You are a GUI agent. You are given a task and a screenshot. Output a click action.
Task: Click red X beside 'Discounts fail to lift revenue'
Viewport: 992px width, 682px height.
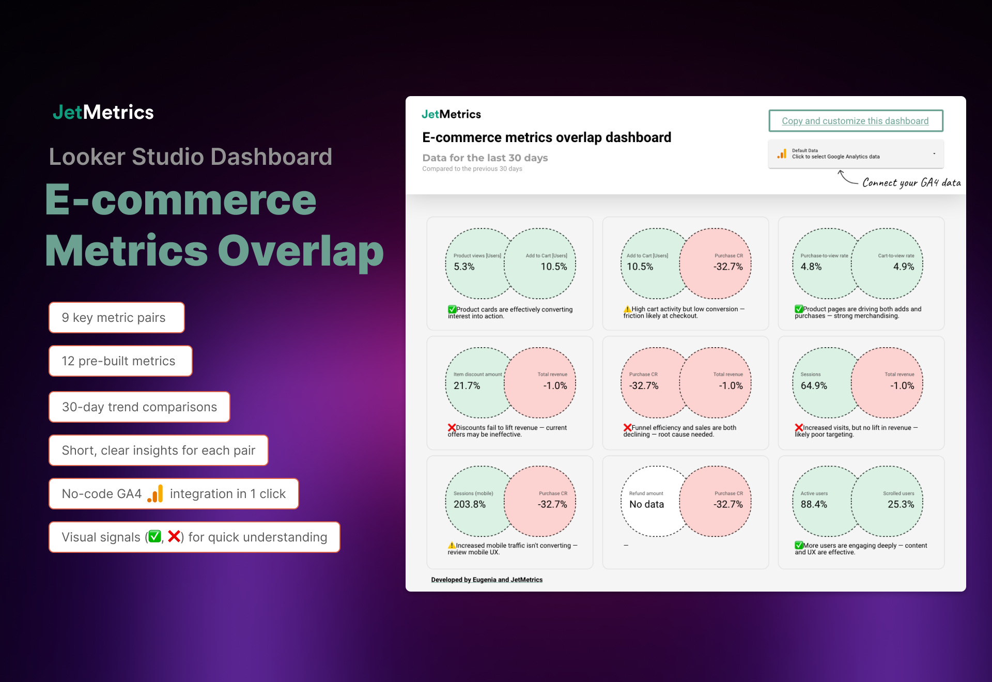[x=452, y=427]
